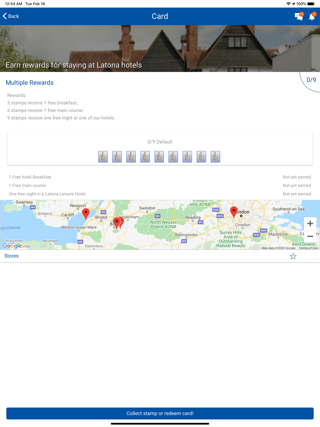Tap '3 stamps receive 1 free breakfast' text

point(43,103)
